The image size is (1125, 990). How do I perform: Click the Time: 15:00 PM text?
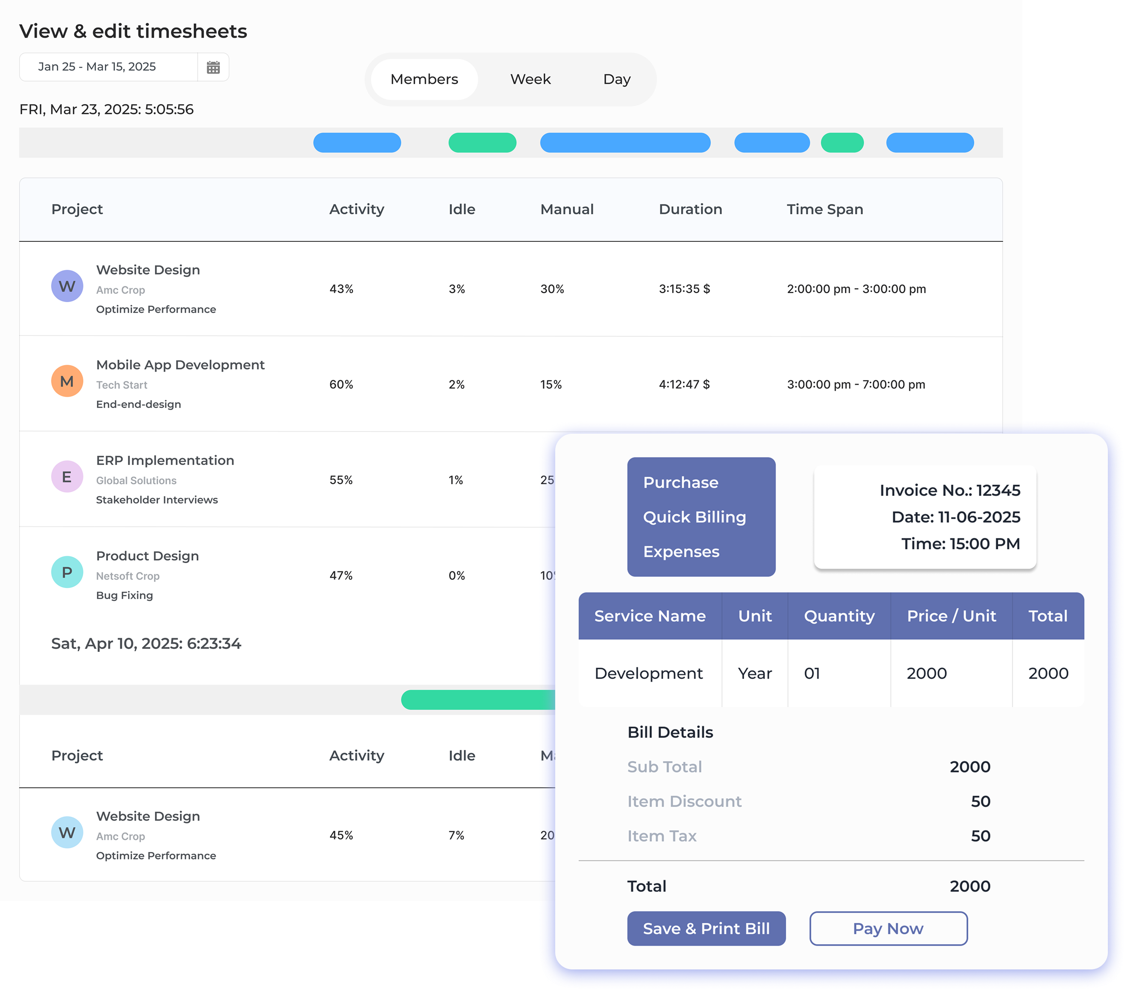[961, 544]
